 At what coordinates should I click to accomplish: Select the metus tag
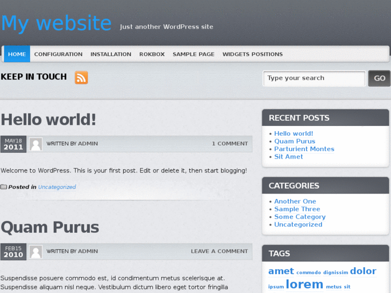pyautogui.click(x=334, y=287)
